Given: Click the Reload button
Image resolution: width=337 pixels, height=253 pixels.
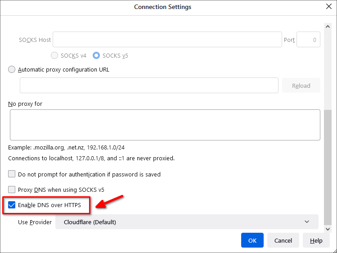Looking at the screenshot, I should tap(301, 86).
